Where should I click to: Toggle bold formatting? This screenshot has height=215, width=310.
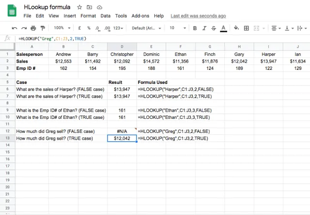point(195,28)
